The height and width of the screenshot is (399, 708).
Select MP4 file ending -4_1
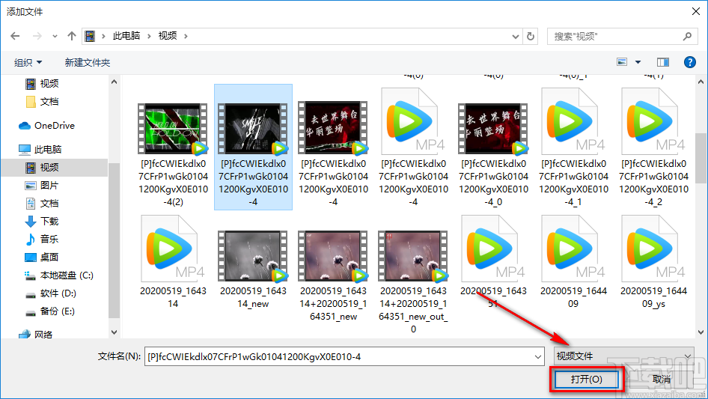tap(573, 147)
